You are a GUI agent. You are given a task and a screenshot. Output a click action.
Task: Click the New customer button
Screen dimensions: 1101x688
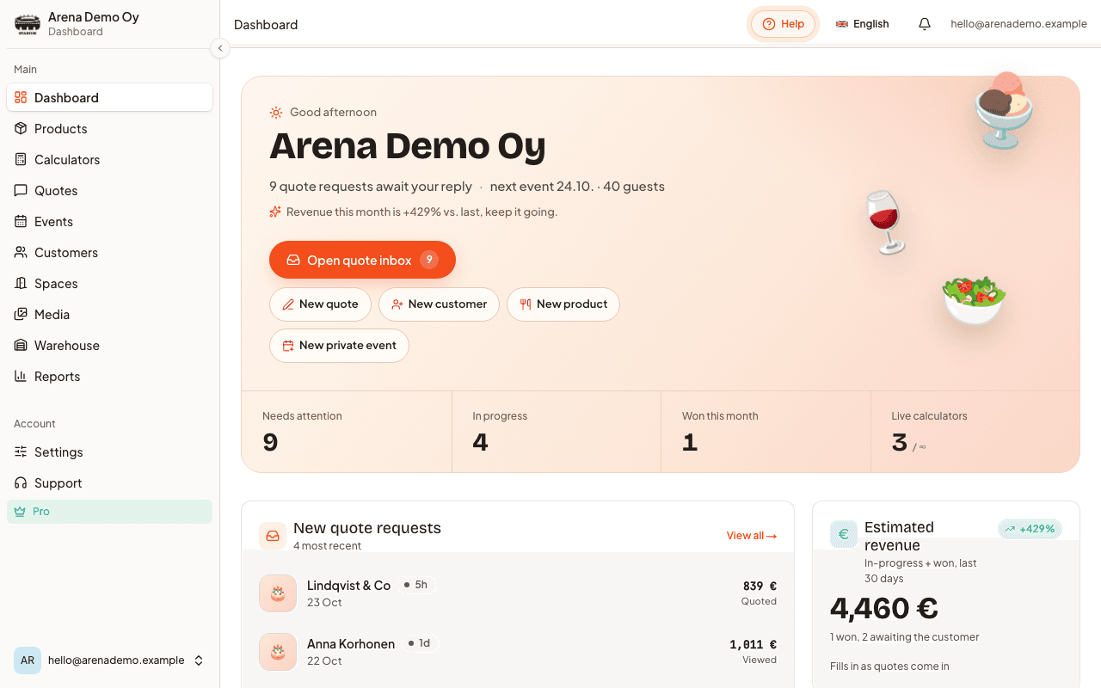[x=439, y=304]
